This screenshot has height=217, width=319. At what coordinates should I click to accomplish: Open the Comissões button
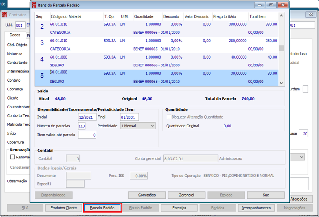tap(147, 195)
